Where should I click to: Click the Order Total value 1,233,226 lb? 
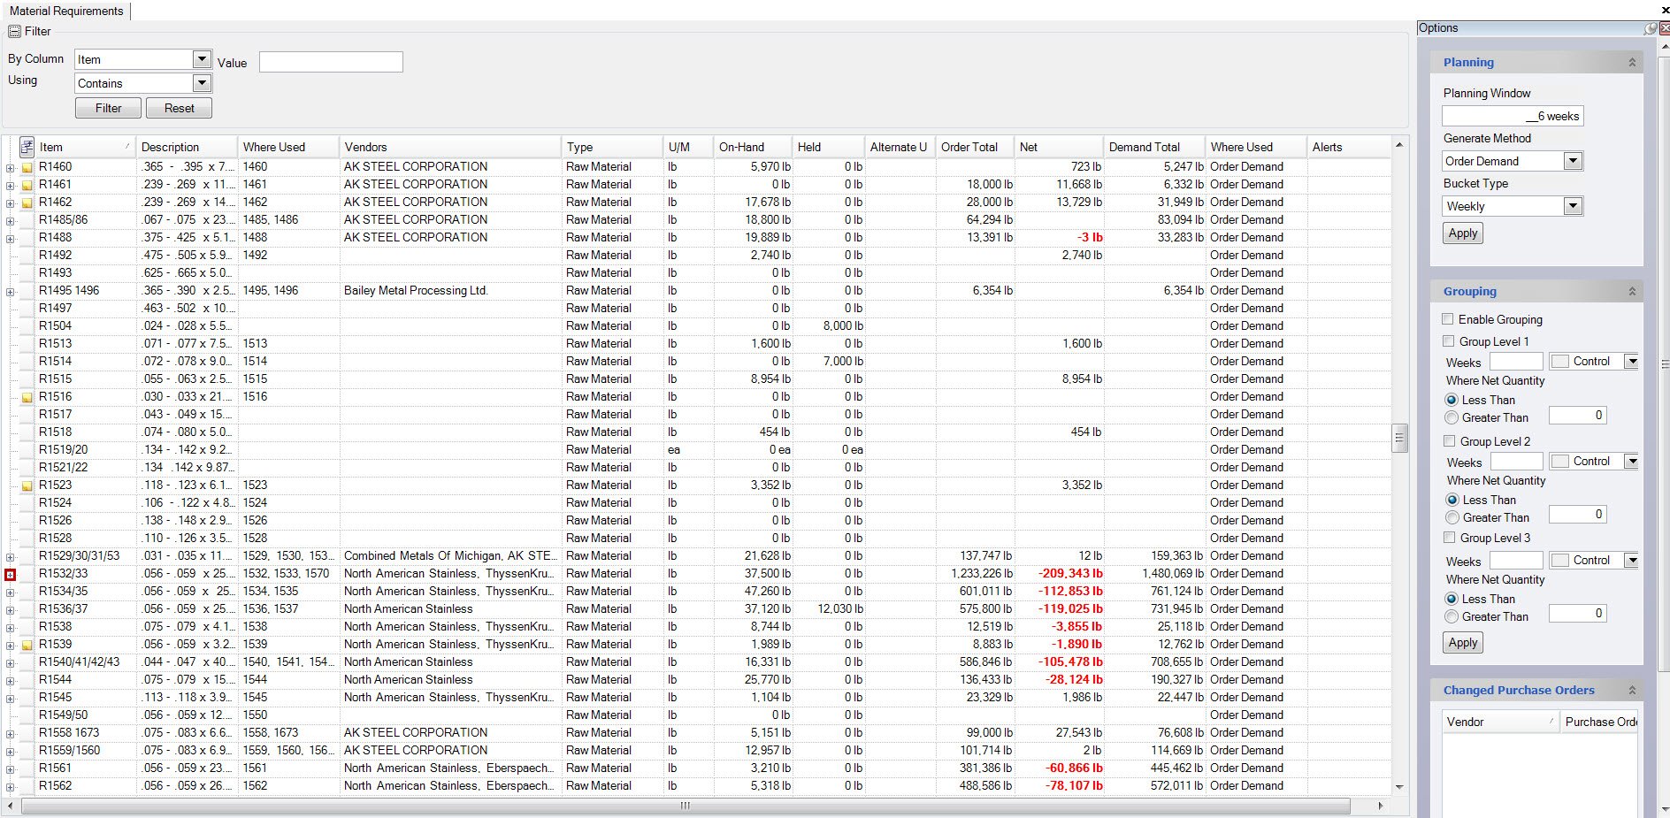coord(982,574)
